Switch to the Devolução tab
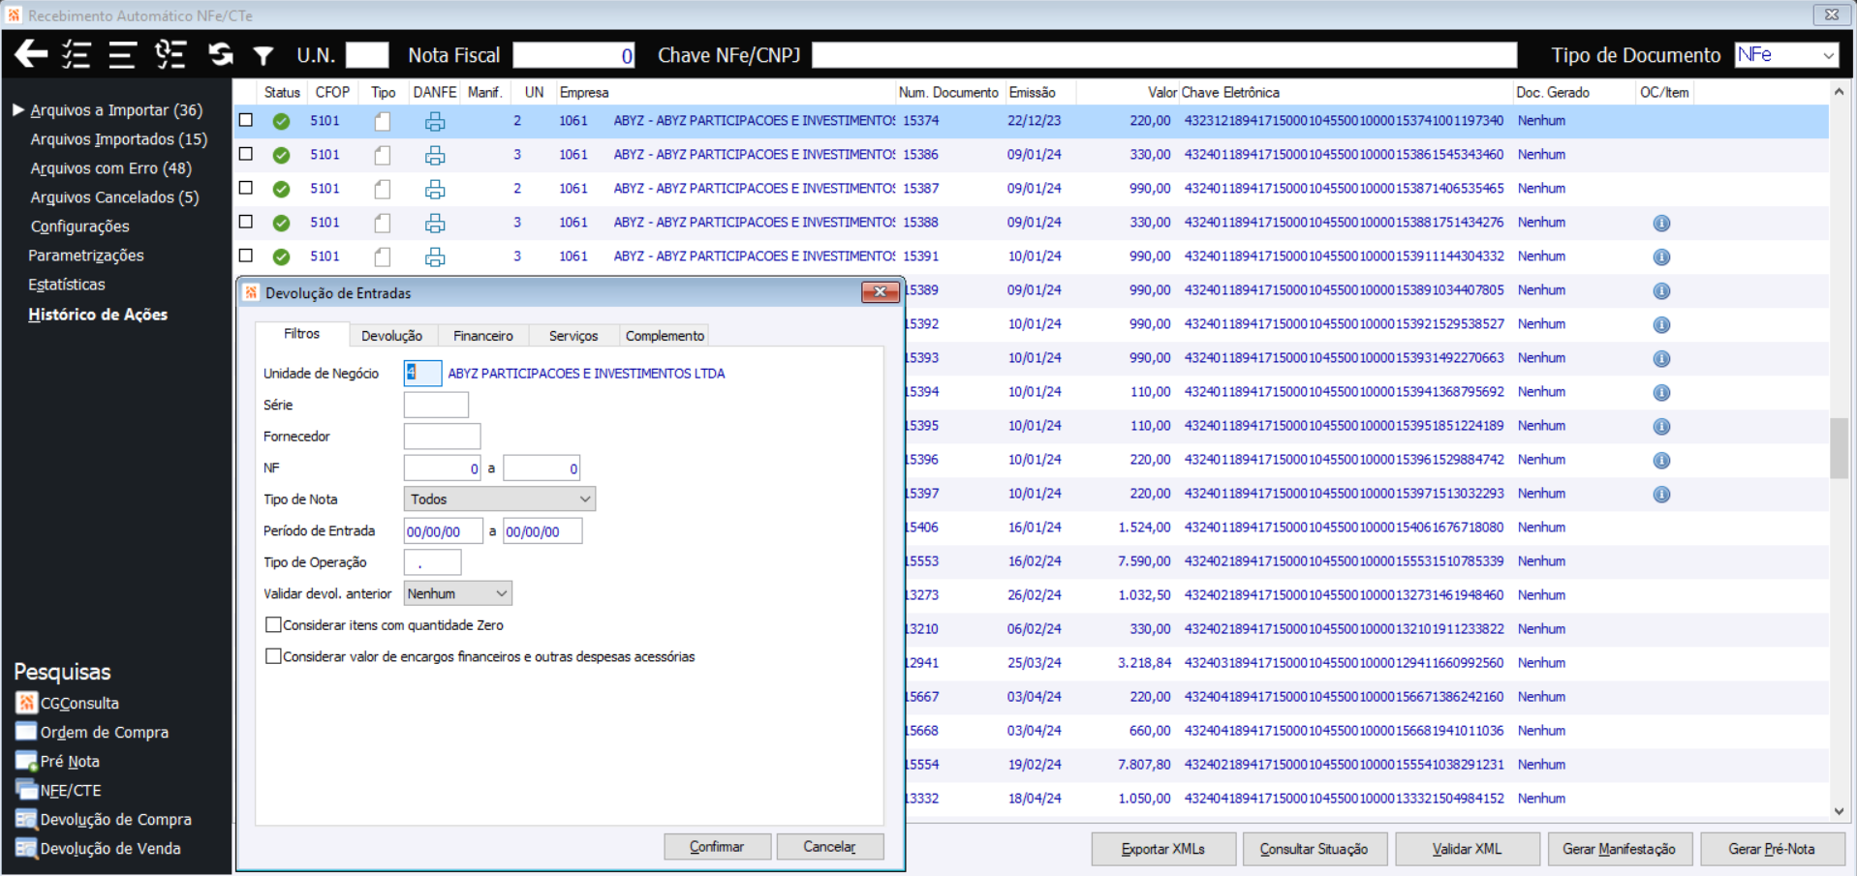 (x=391, y=336)
